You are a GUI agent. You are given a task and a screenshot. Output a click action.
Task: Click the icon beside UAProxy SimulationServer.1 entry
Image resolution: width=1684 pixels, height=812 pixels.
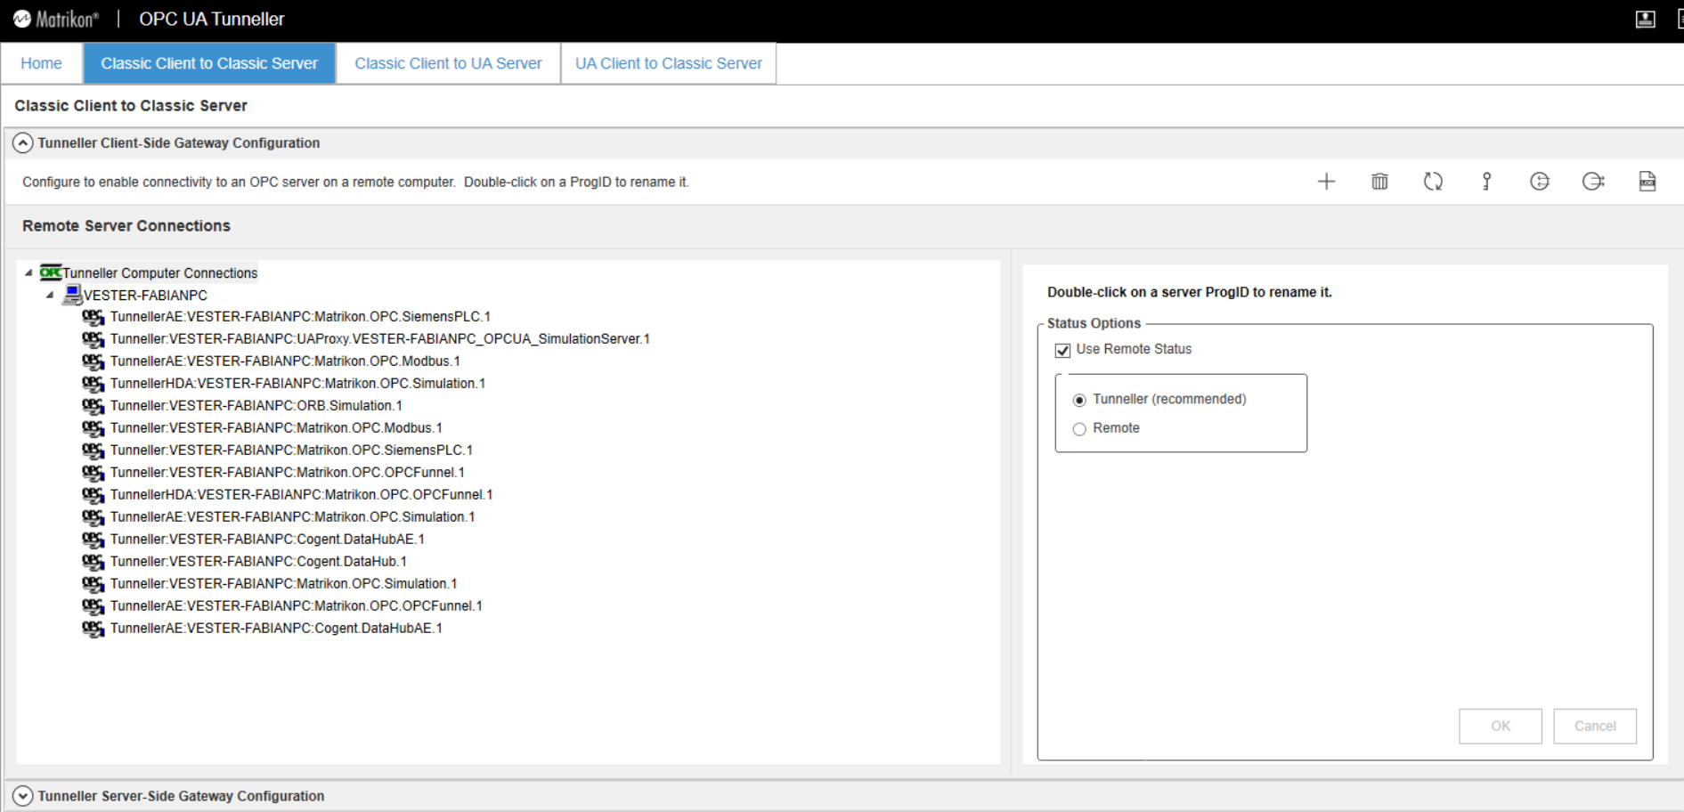[93, 339]
